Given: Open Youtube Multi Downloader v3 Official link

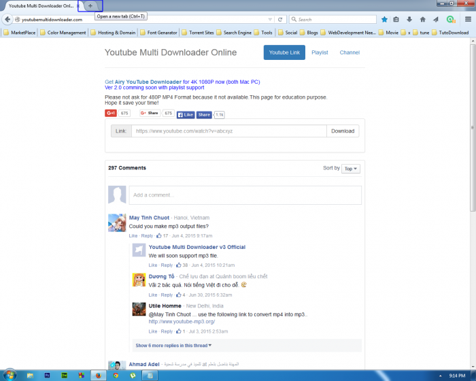Looking at the screenshot, I should pyautogui.click(x=197, y=247).
